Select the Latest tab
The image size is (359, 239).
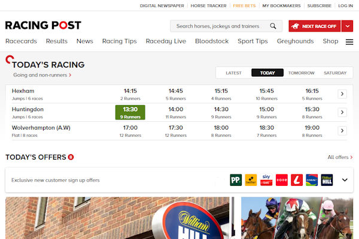click(x=233, y=73)
